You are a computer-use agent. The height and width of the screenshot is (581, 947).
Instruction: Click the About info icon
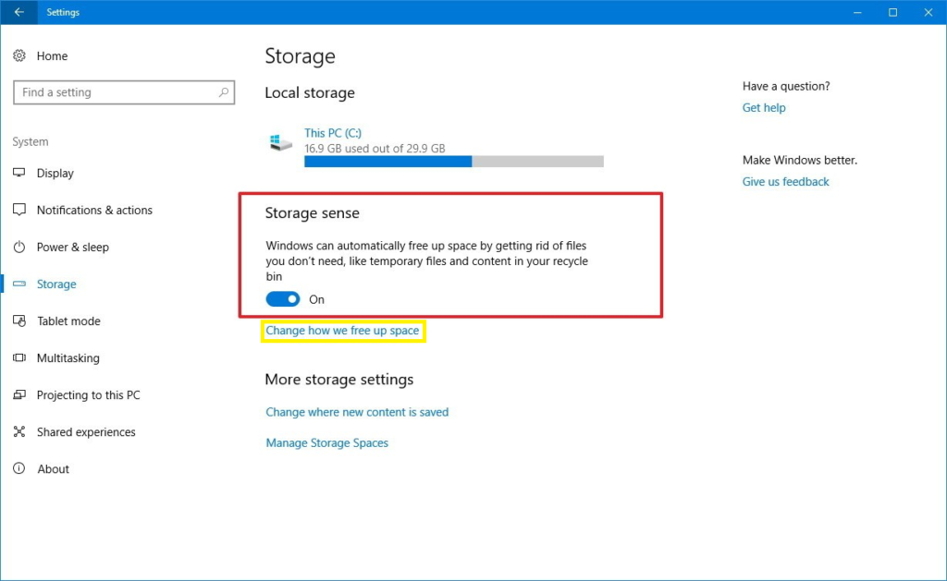(19, 469)
